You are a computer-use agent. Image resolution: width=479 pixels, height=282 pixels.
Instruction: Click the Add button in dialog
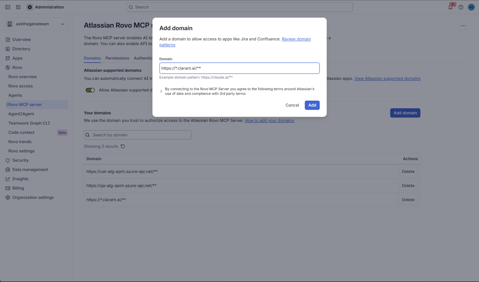pos(312,105)
